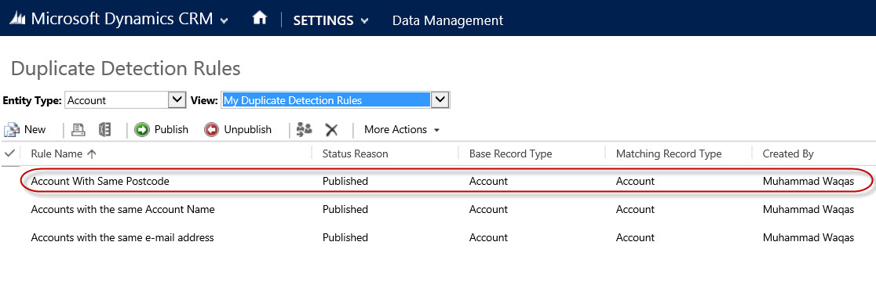Screen dimensions: 876x296
Task: Click Base Record Type Account in Account Name row
Action: pyautogui.click(x=488, y=210)
